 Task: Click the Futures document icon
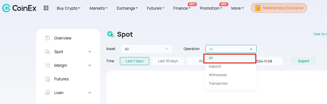pos(47,79)
